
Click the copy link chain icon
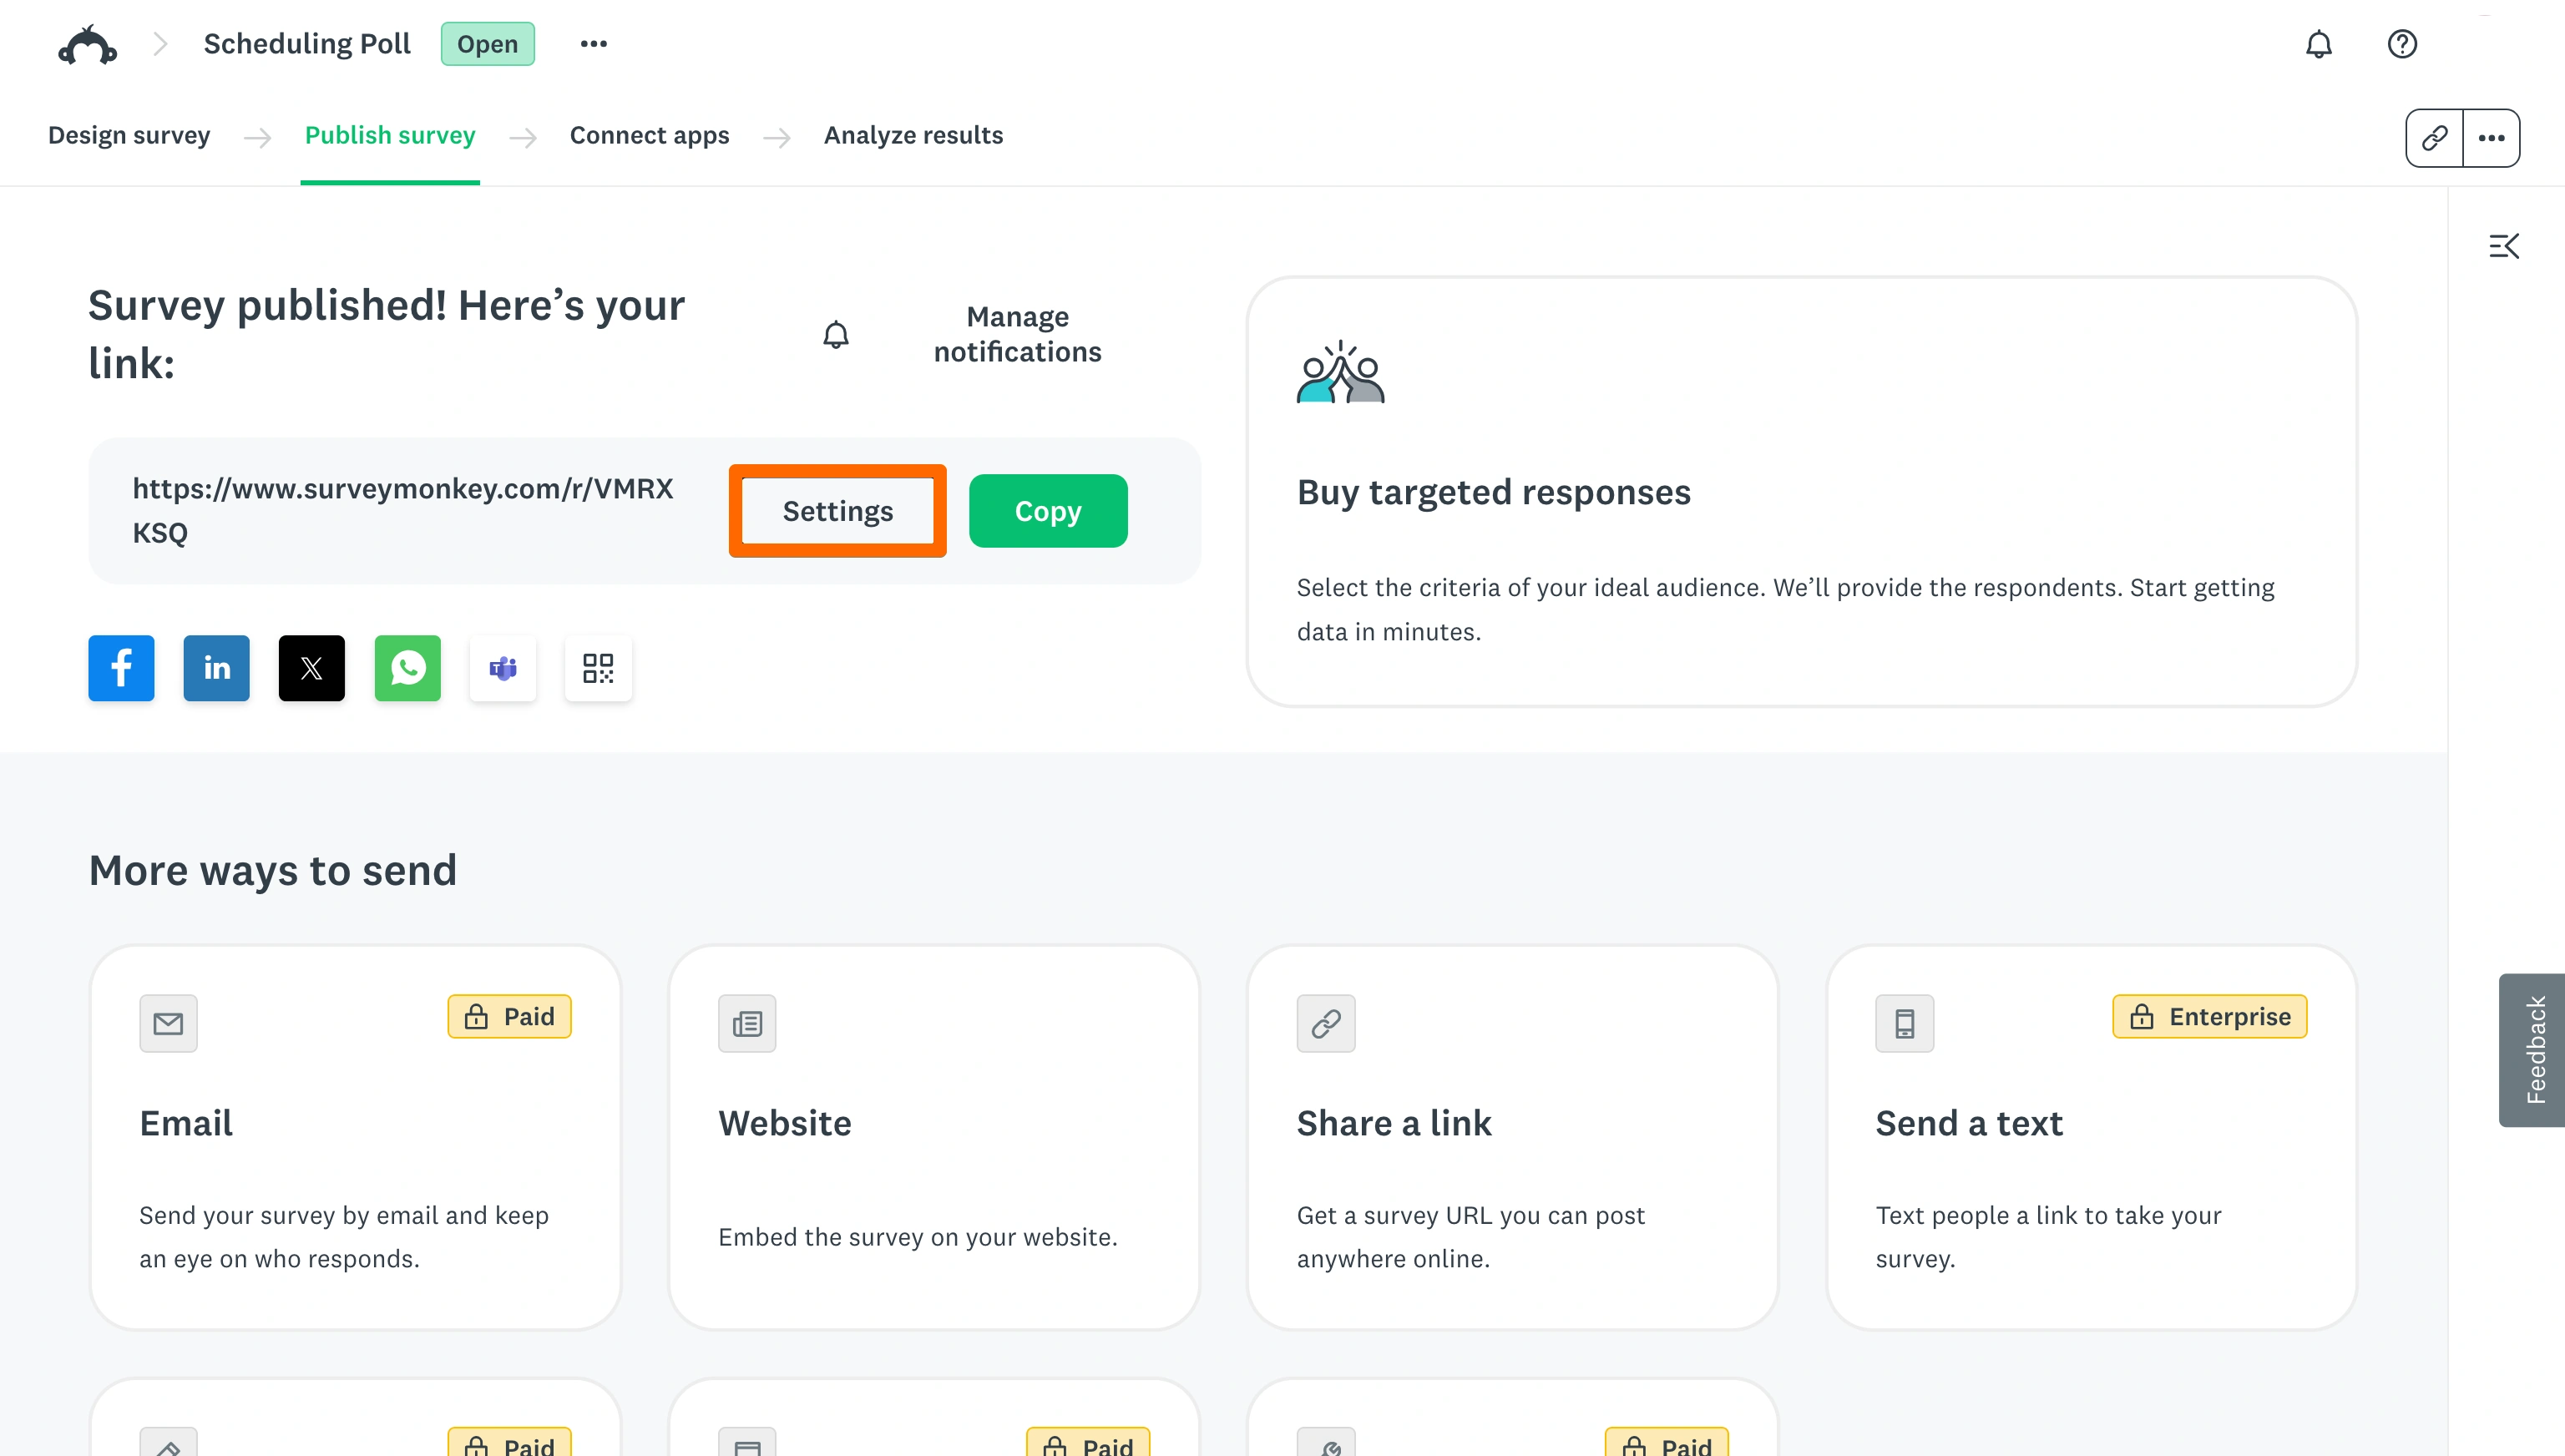[x=2434, y=137]
